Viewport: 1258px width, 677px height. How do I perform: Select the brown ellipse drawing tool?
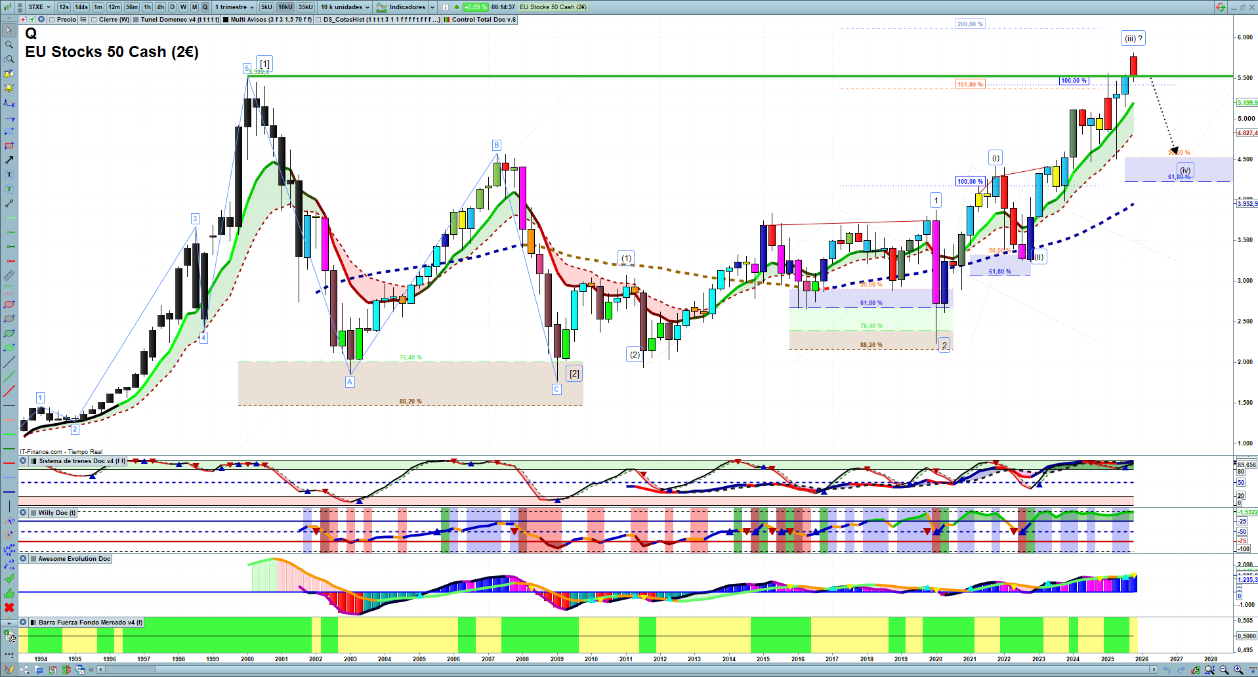(9, 319)
